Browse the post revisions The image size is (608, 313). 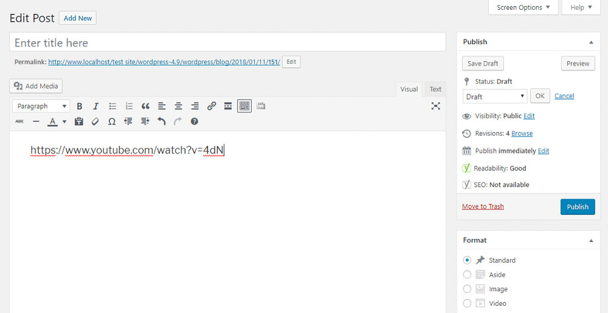pos(522,133)
